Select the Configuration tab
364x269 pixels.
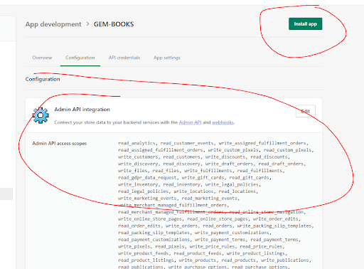click(80, 58)
